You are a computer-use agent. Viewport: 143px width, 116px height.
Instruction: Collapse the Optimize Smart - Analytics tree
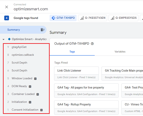(3, 39)
